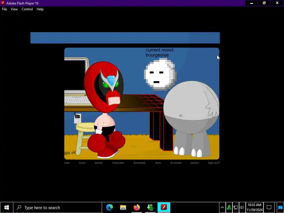Image resolution: width=284 pixels, height=213 pixels.
Task: Restore down the Flash Player window
Action: click(x=264, y=3)
